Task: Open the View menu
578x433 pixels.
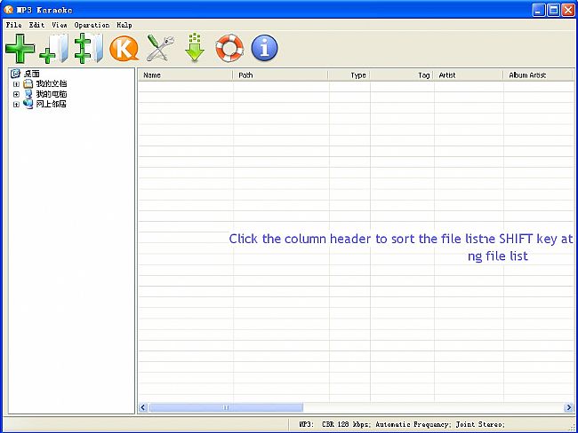Action: coord(60,25)
